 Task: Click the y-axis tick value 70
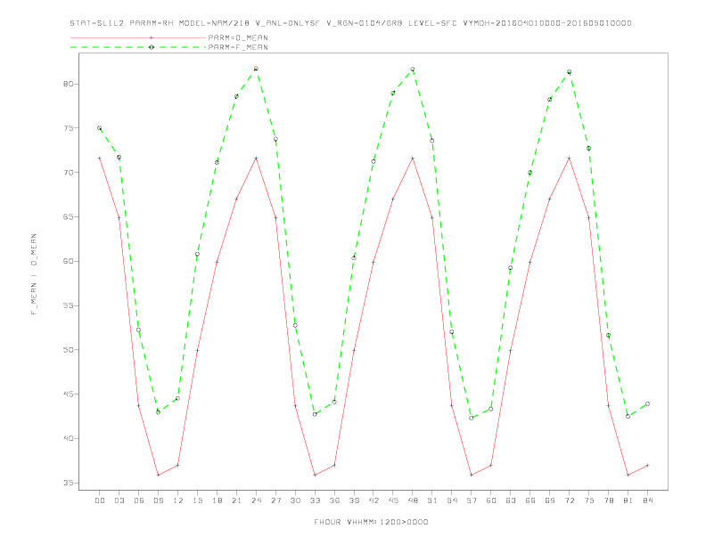(68, 173)
